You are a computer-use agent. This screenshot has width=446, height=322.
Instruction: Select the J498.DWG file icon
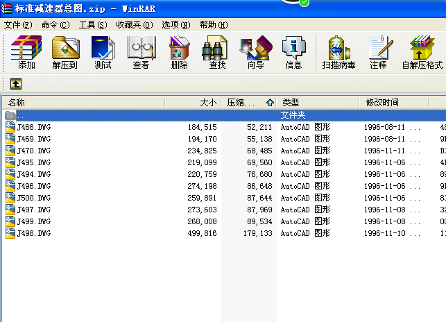click(10, 233)
